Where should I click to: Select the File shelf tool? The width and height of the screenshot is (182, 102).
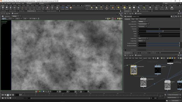[71, 8]
